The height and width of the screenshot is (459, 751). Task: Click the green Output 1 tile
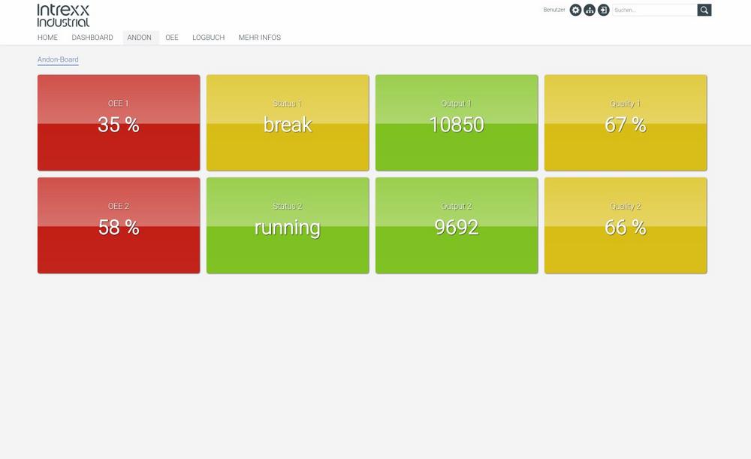457,122
